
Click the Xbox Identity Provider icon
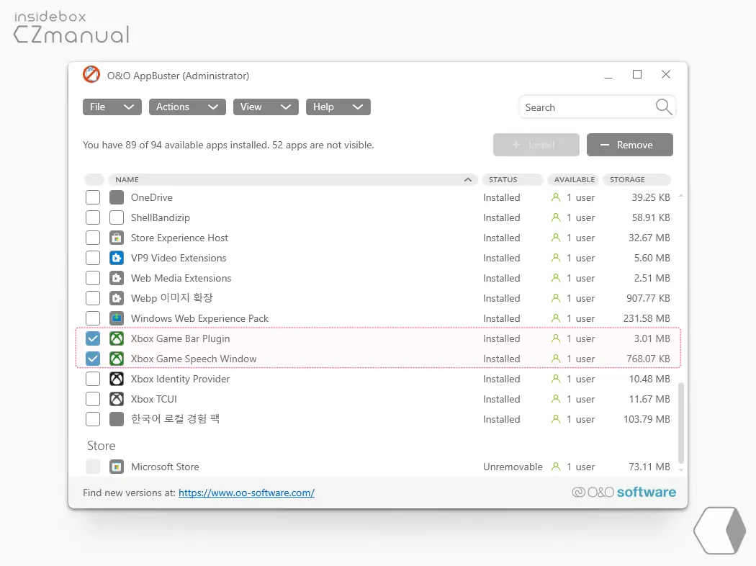tap(116, 379)
